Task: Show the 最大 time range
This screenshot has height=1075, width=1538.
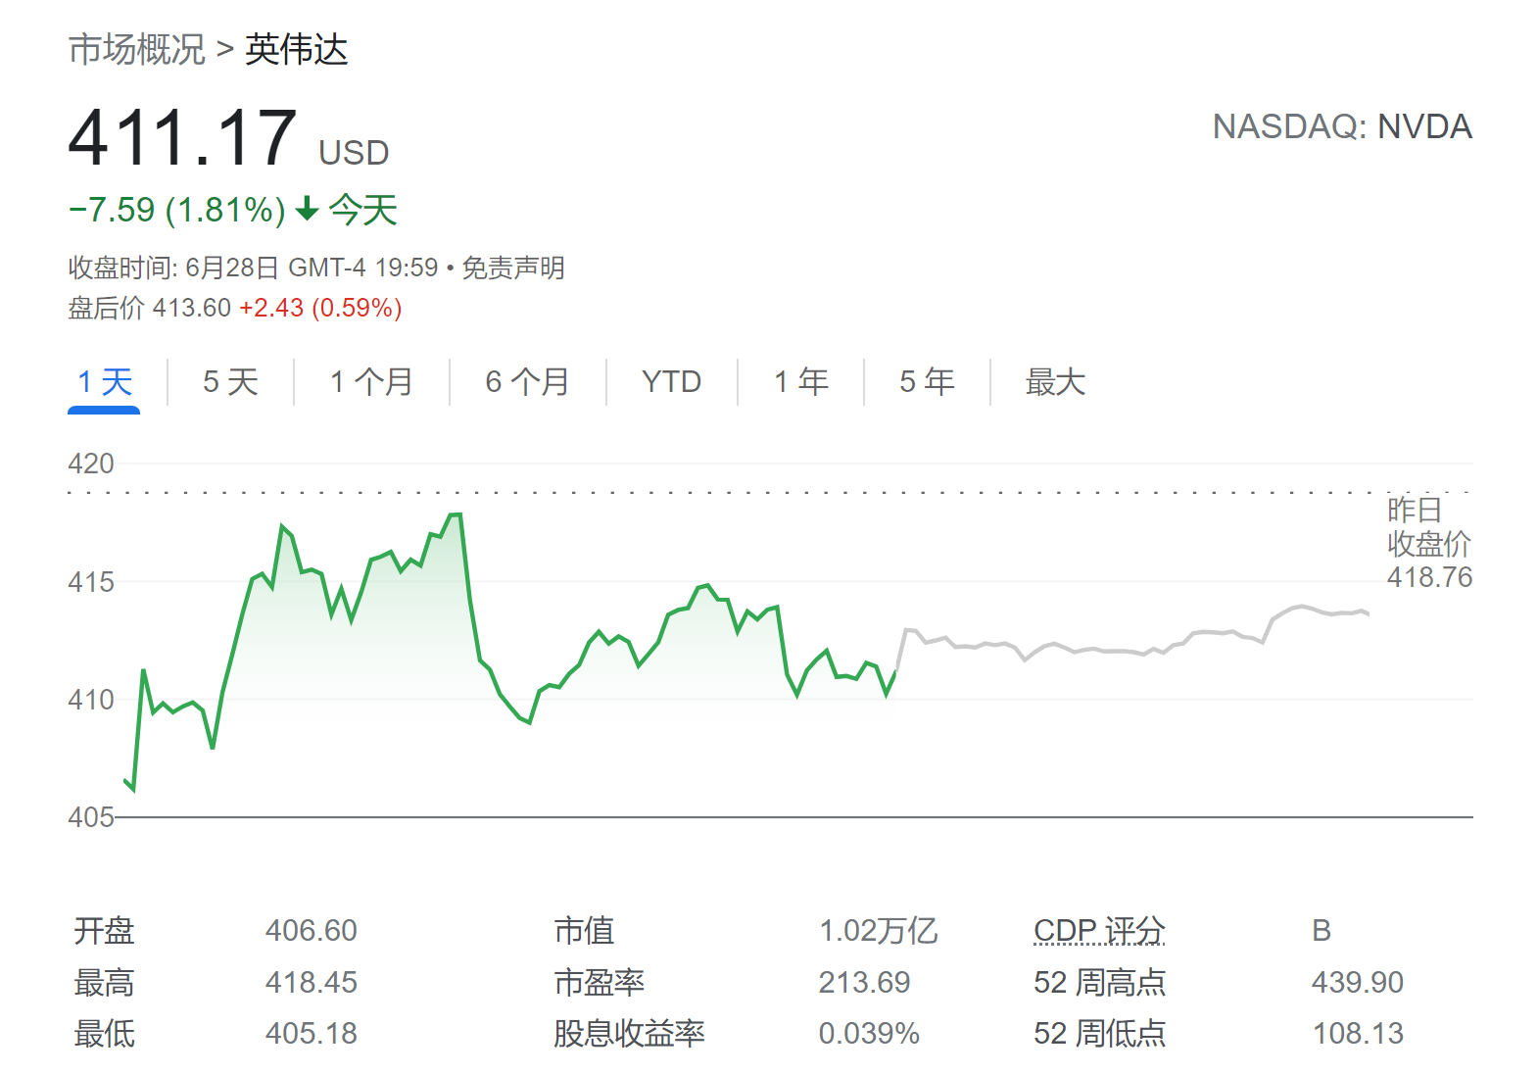Action: (1055, 382)
